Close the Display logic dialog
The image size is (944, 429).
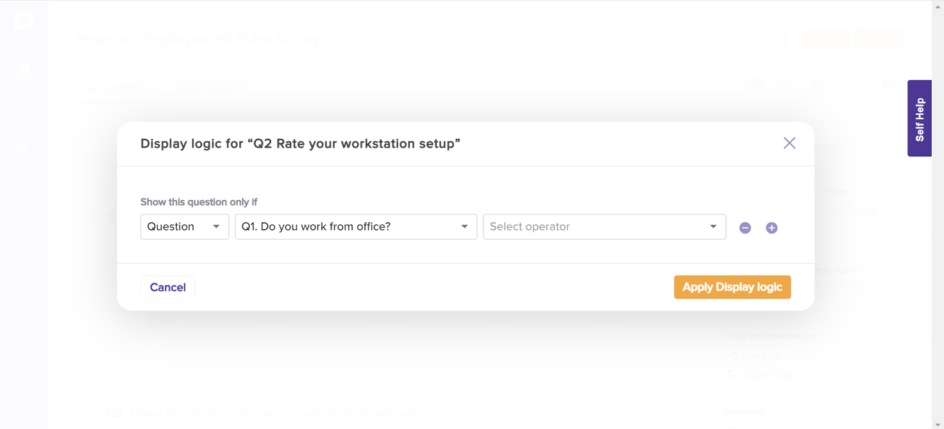(x=789, y=143)
